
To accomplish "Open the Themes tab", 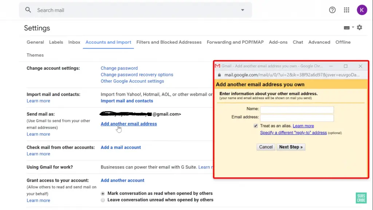I will click(35, 55).
